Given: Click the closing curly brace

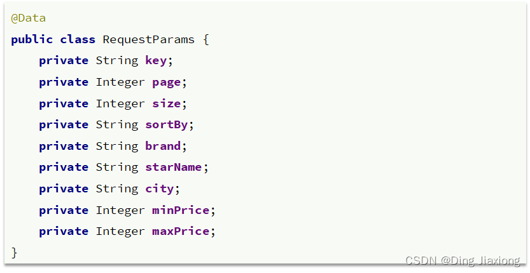Looking at the screenshot, I should click(14, 253).
